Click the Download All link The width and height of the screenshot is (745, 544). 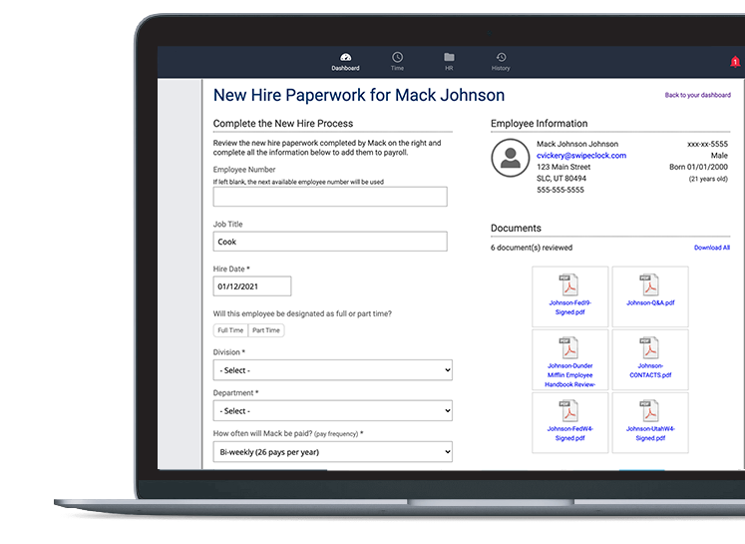click(x=712, y=248)
